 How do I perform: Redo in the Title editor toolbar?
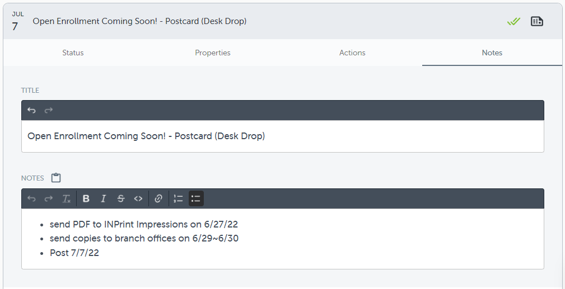click(x=49, y=110)
